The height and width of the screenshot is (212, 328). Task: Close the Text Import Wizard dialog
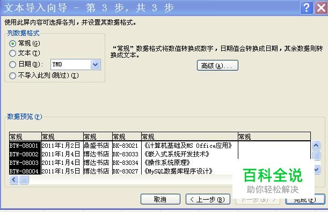321,8
